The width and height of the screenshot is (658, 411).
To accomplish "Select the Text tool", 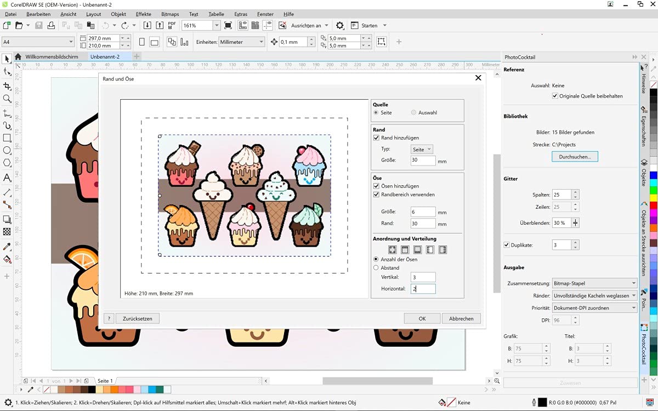I will 7,178.
